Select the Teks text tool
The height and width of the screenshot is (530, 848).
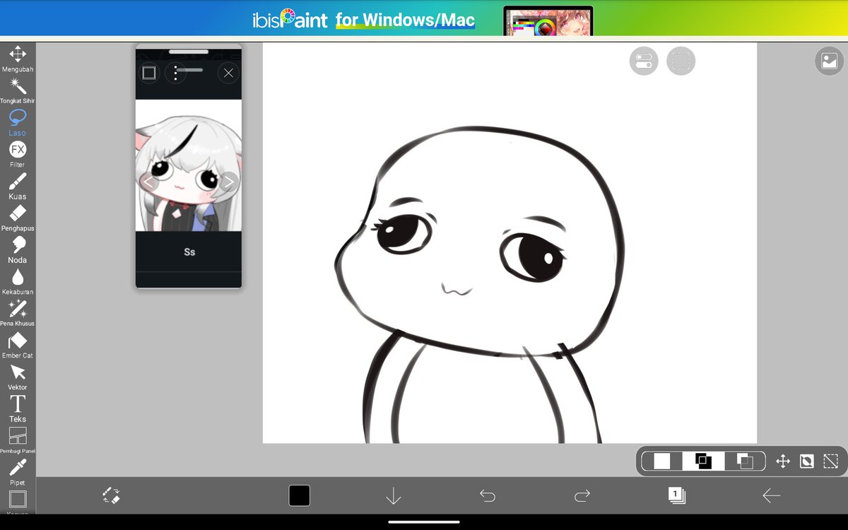pos(18,408)
